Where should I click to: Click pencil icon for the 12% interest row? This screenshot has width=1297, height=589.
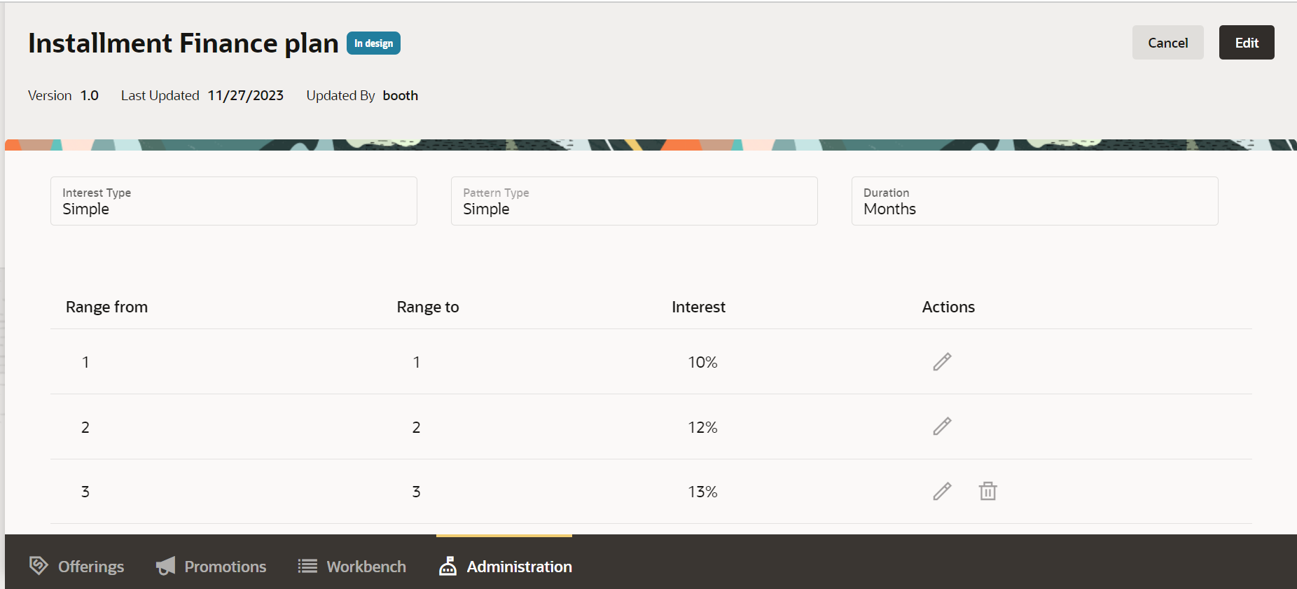tap(942, 427)
